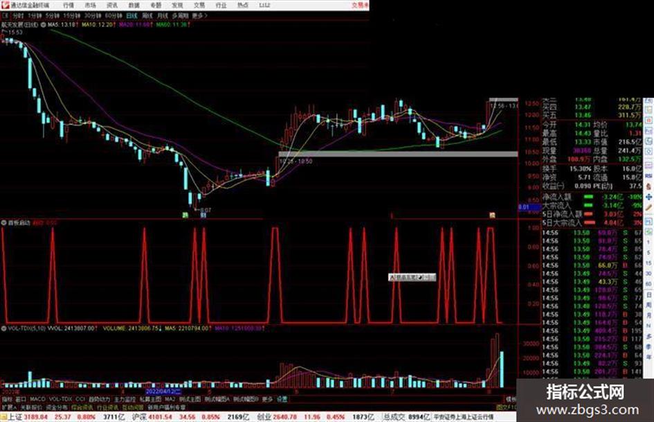654x422 pixels.
Task: Open the 热点 menu
Action: (242, 6)
